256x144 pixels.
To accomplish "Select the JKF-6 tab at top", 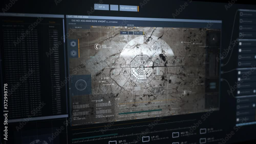I will click(101, 7).
